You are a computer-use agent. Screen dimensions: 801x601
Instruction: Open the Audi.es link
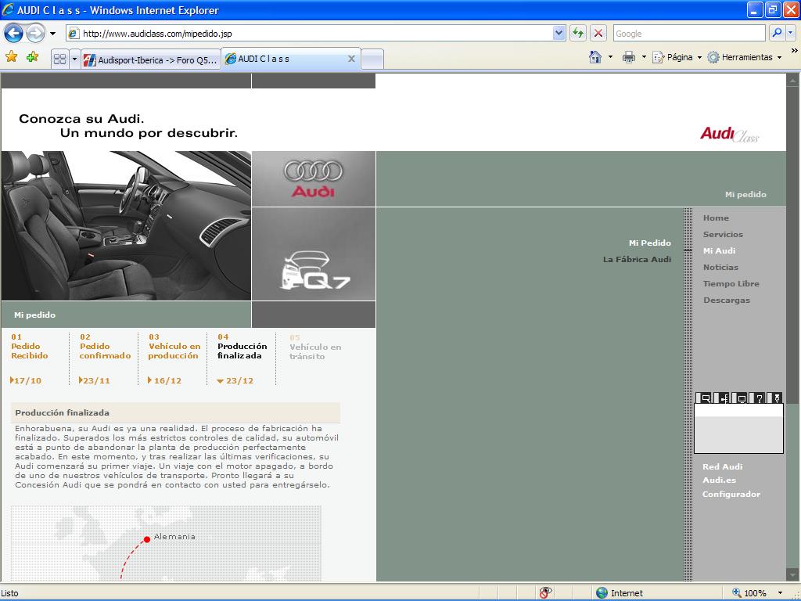720,480
